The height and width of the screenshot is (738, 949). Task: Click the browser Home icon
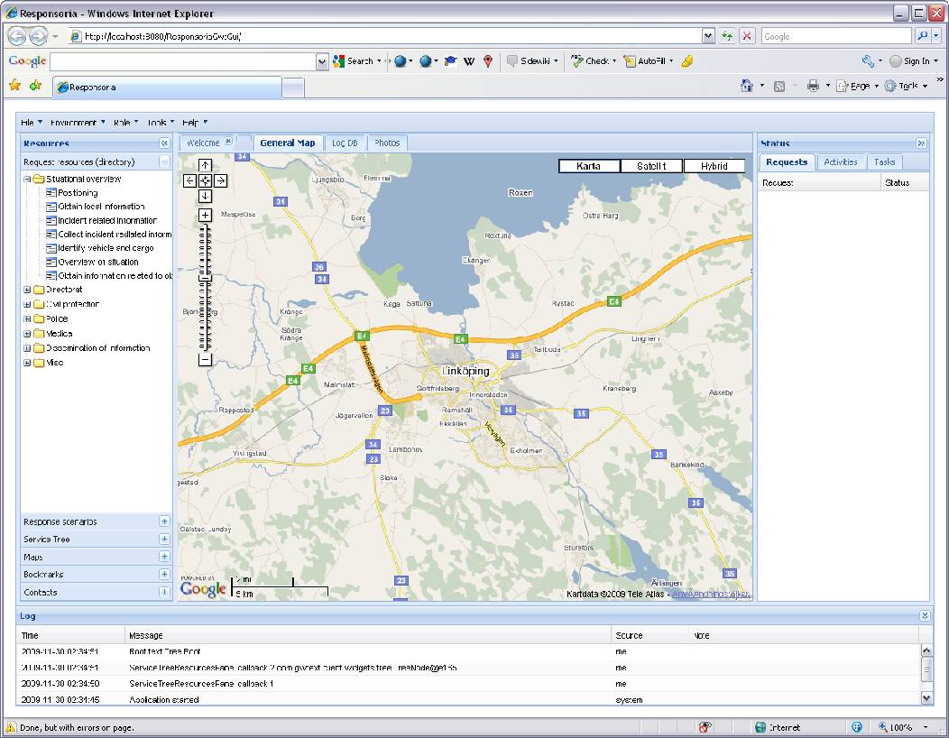point(747,86)
